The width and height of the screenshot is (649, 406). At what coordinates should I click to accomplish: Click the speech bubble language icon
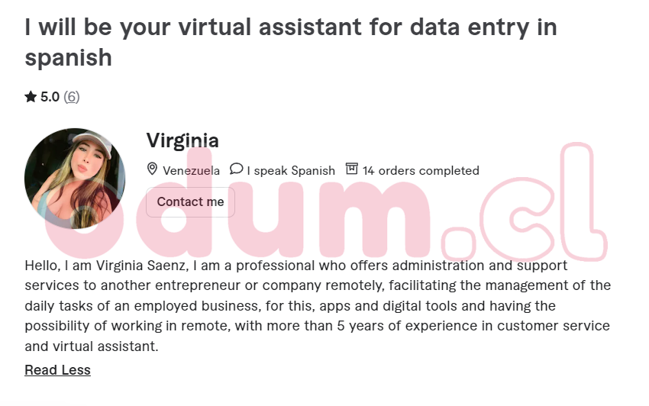click(x=237, y=169)
